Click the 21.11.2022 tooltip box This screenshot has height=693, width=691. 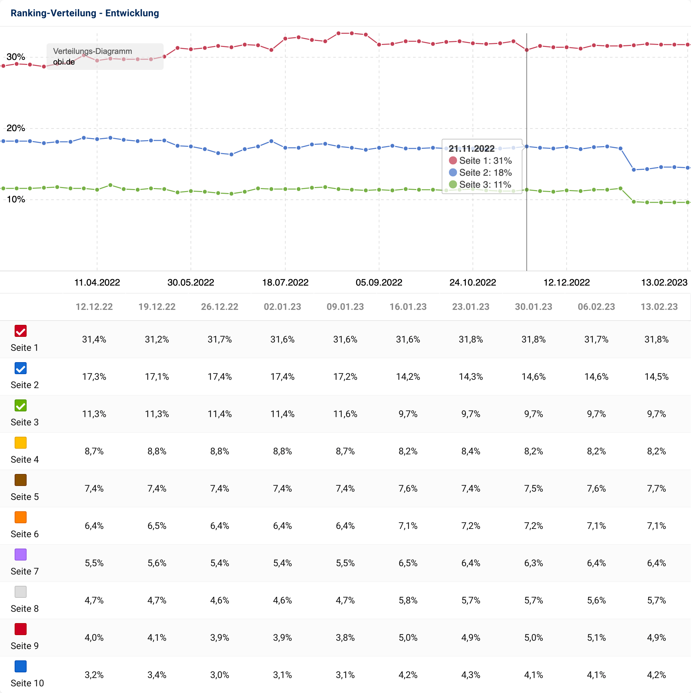481,166
